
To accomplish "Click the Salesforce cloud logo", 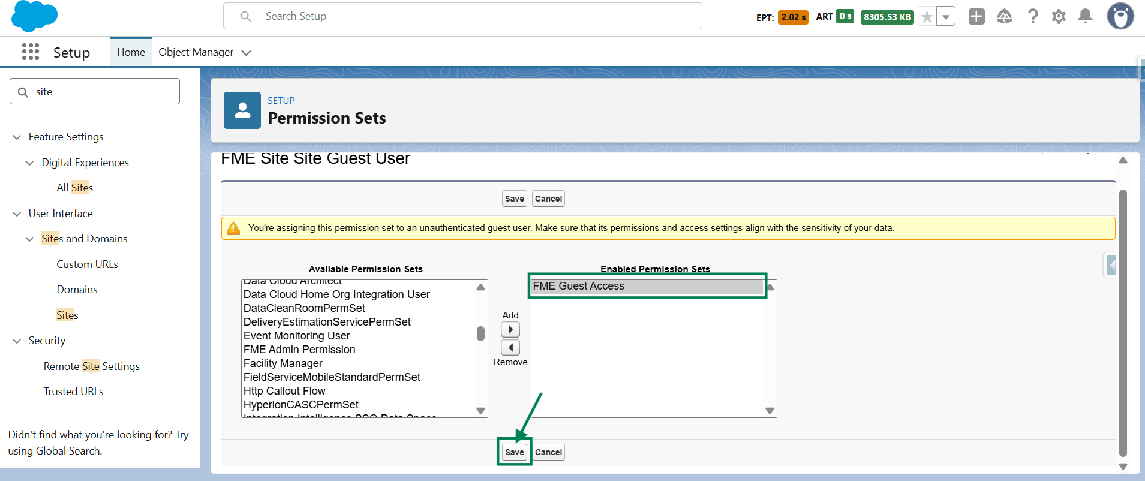I will (x=34, y=16).
